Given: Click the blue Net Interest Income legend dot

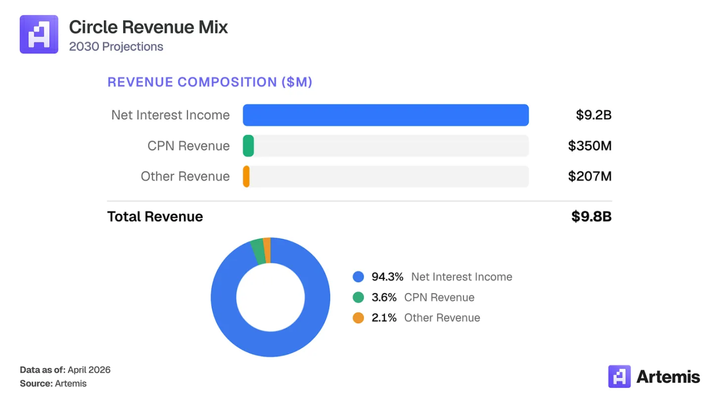Looking at the screenshot, I should pos(358,277).
